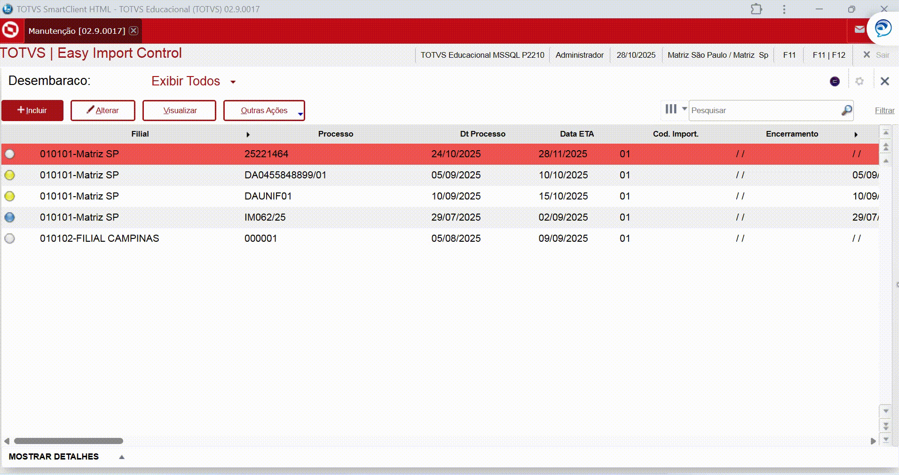
Task: Open the Filtrar link
Action: point(884,110)
